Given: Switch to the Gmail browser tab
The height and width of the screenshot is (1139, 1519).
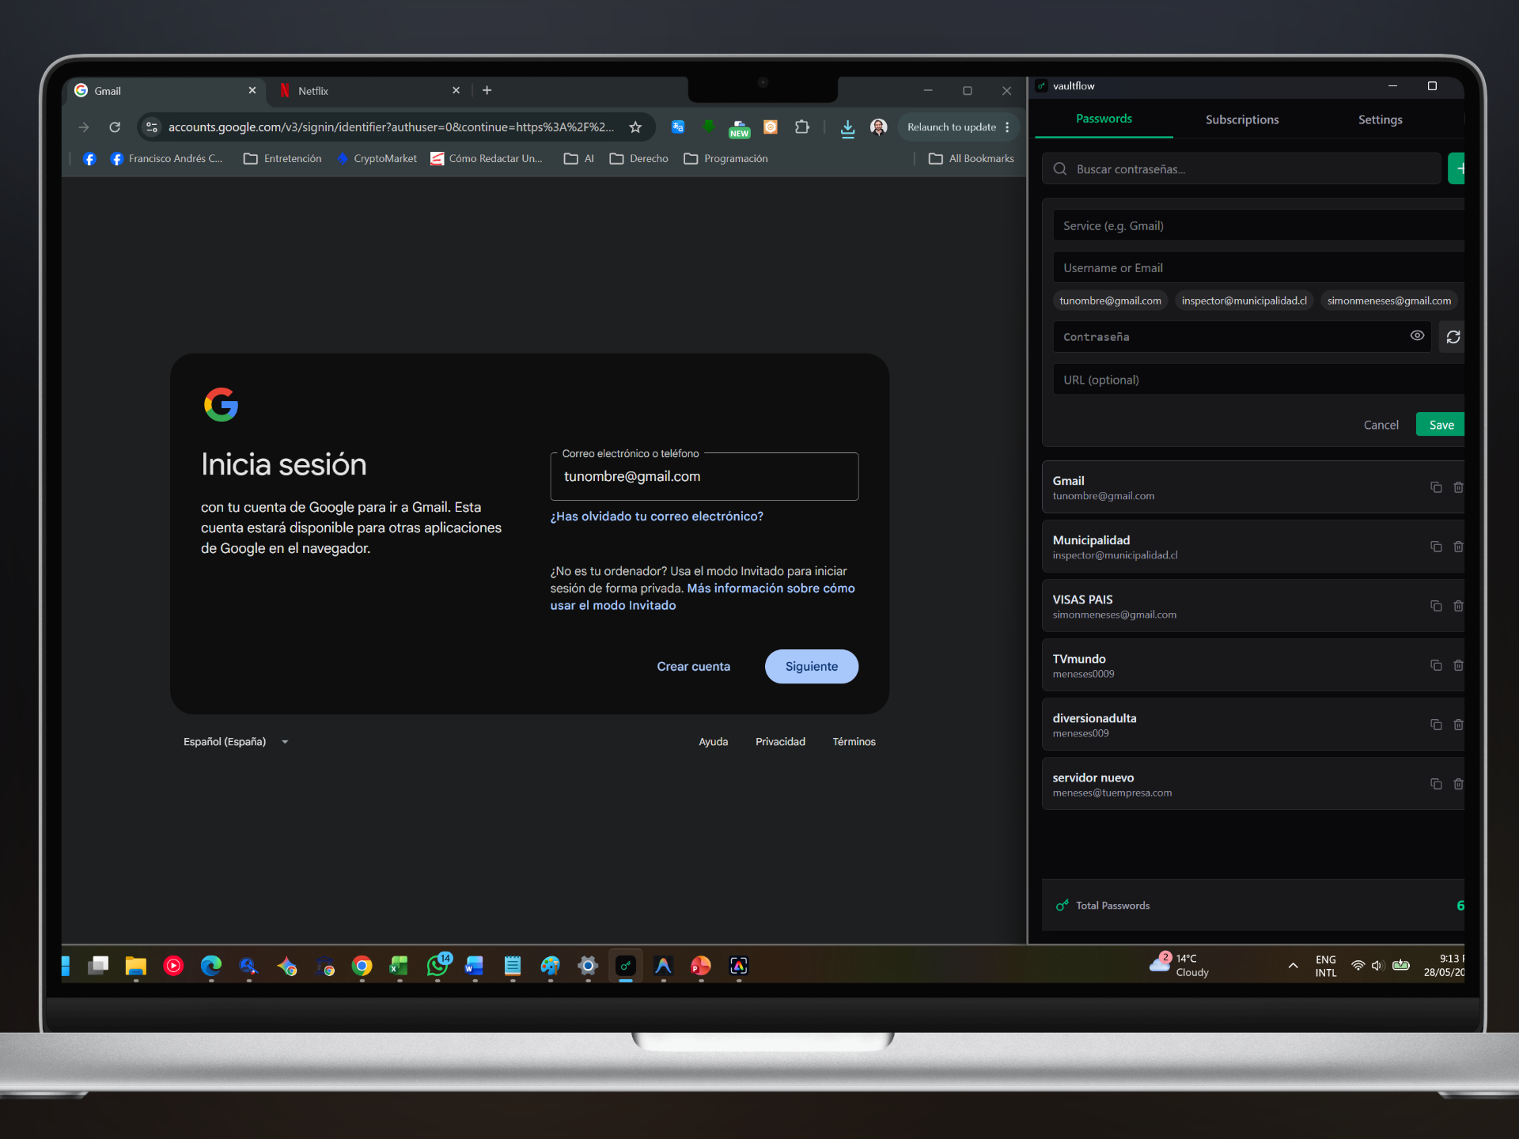Looking at the screenshot, I should tap(165, 91).
